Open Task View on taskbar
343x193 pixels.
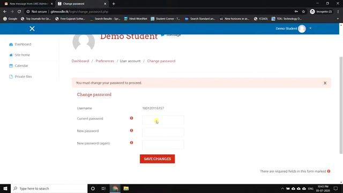click(103, 188)
